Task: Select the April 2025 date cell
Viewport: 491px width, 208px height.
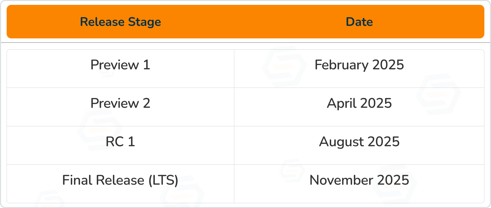Action: 359,103
